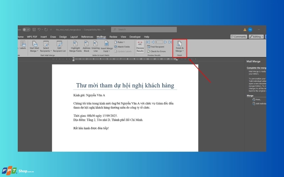
Task: Expand the document title dropdown chevron
Action: pos(104,30)
